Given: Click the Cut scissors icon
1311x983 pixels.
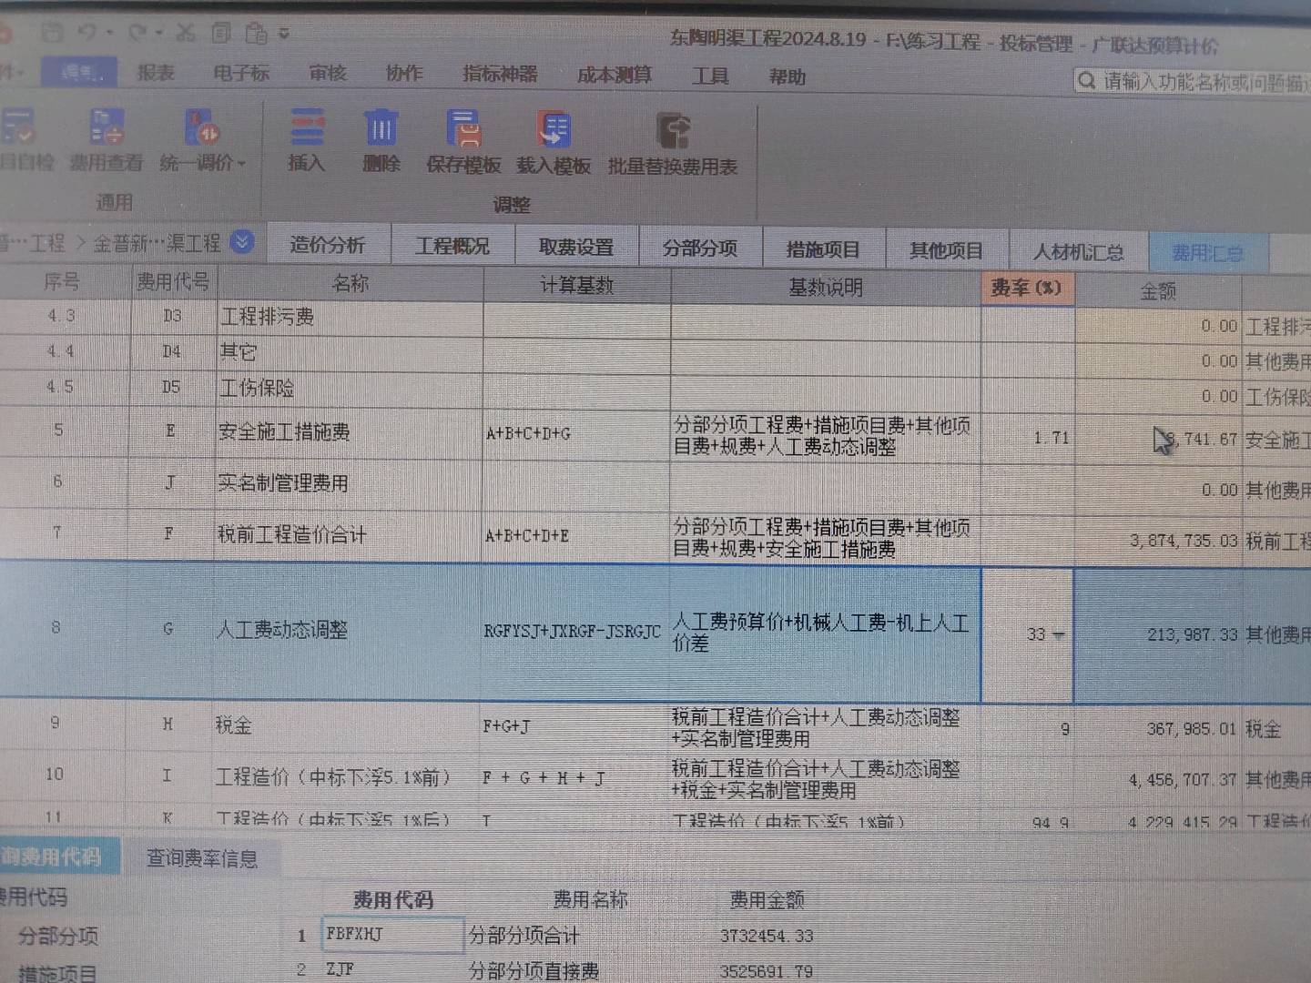Looking at the screenshot, I should coord(186,33).
